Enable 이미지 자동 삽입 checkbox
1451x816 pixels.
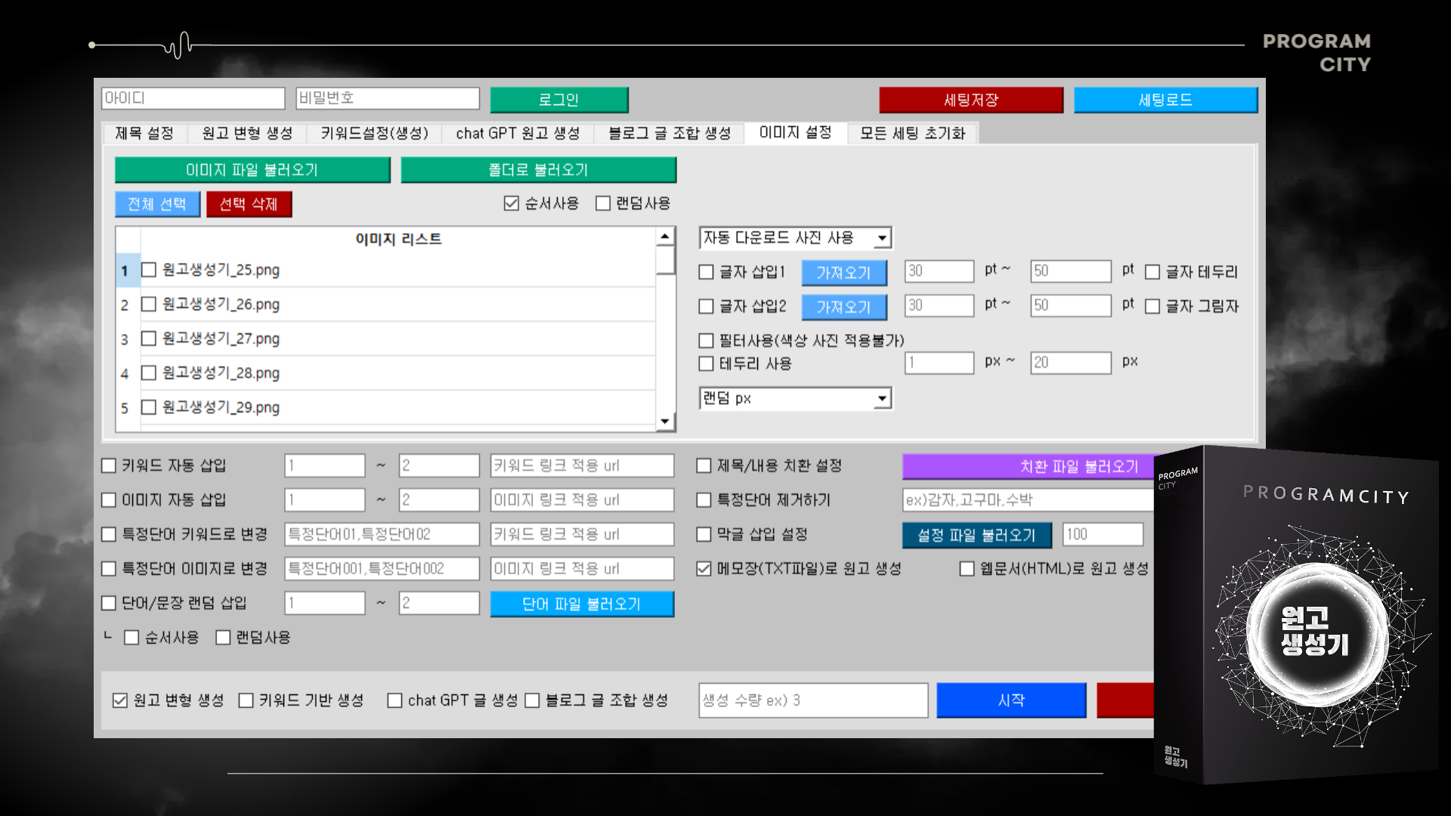109,500
